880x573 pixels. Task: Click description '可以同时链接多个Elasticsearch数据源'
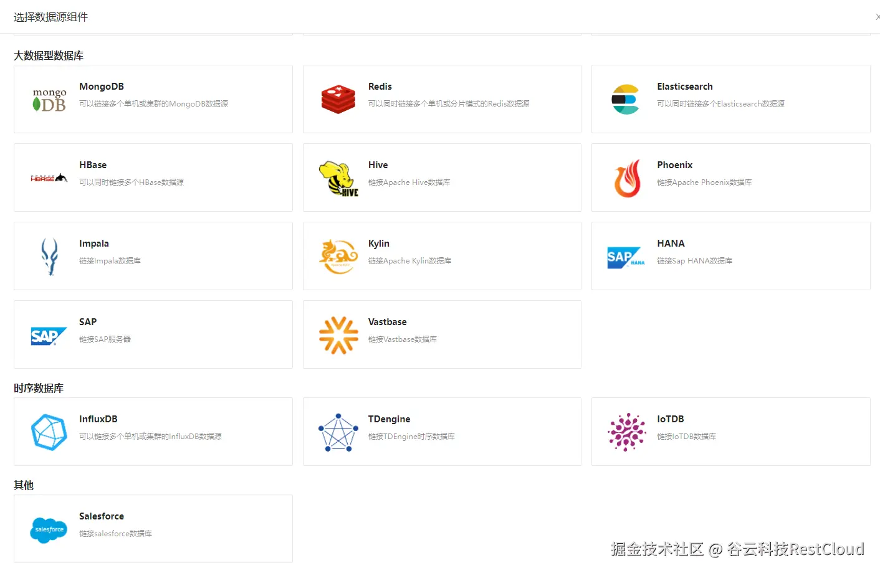coord(720,104)
